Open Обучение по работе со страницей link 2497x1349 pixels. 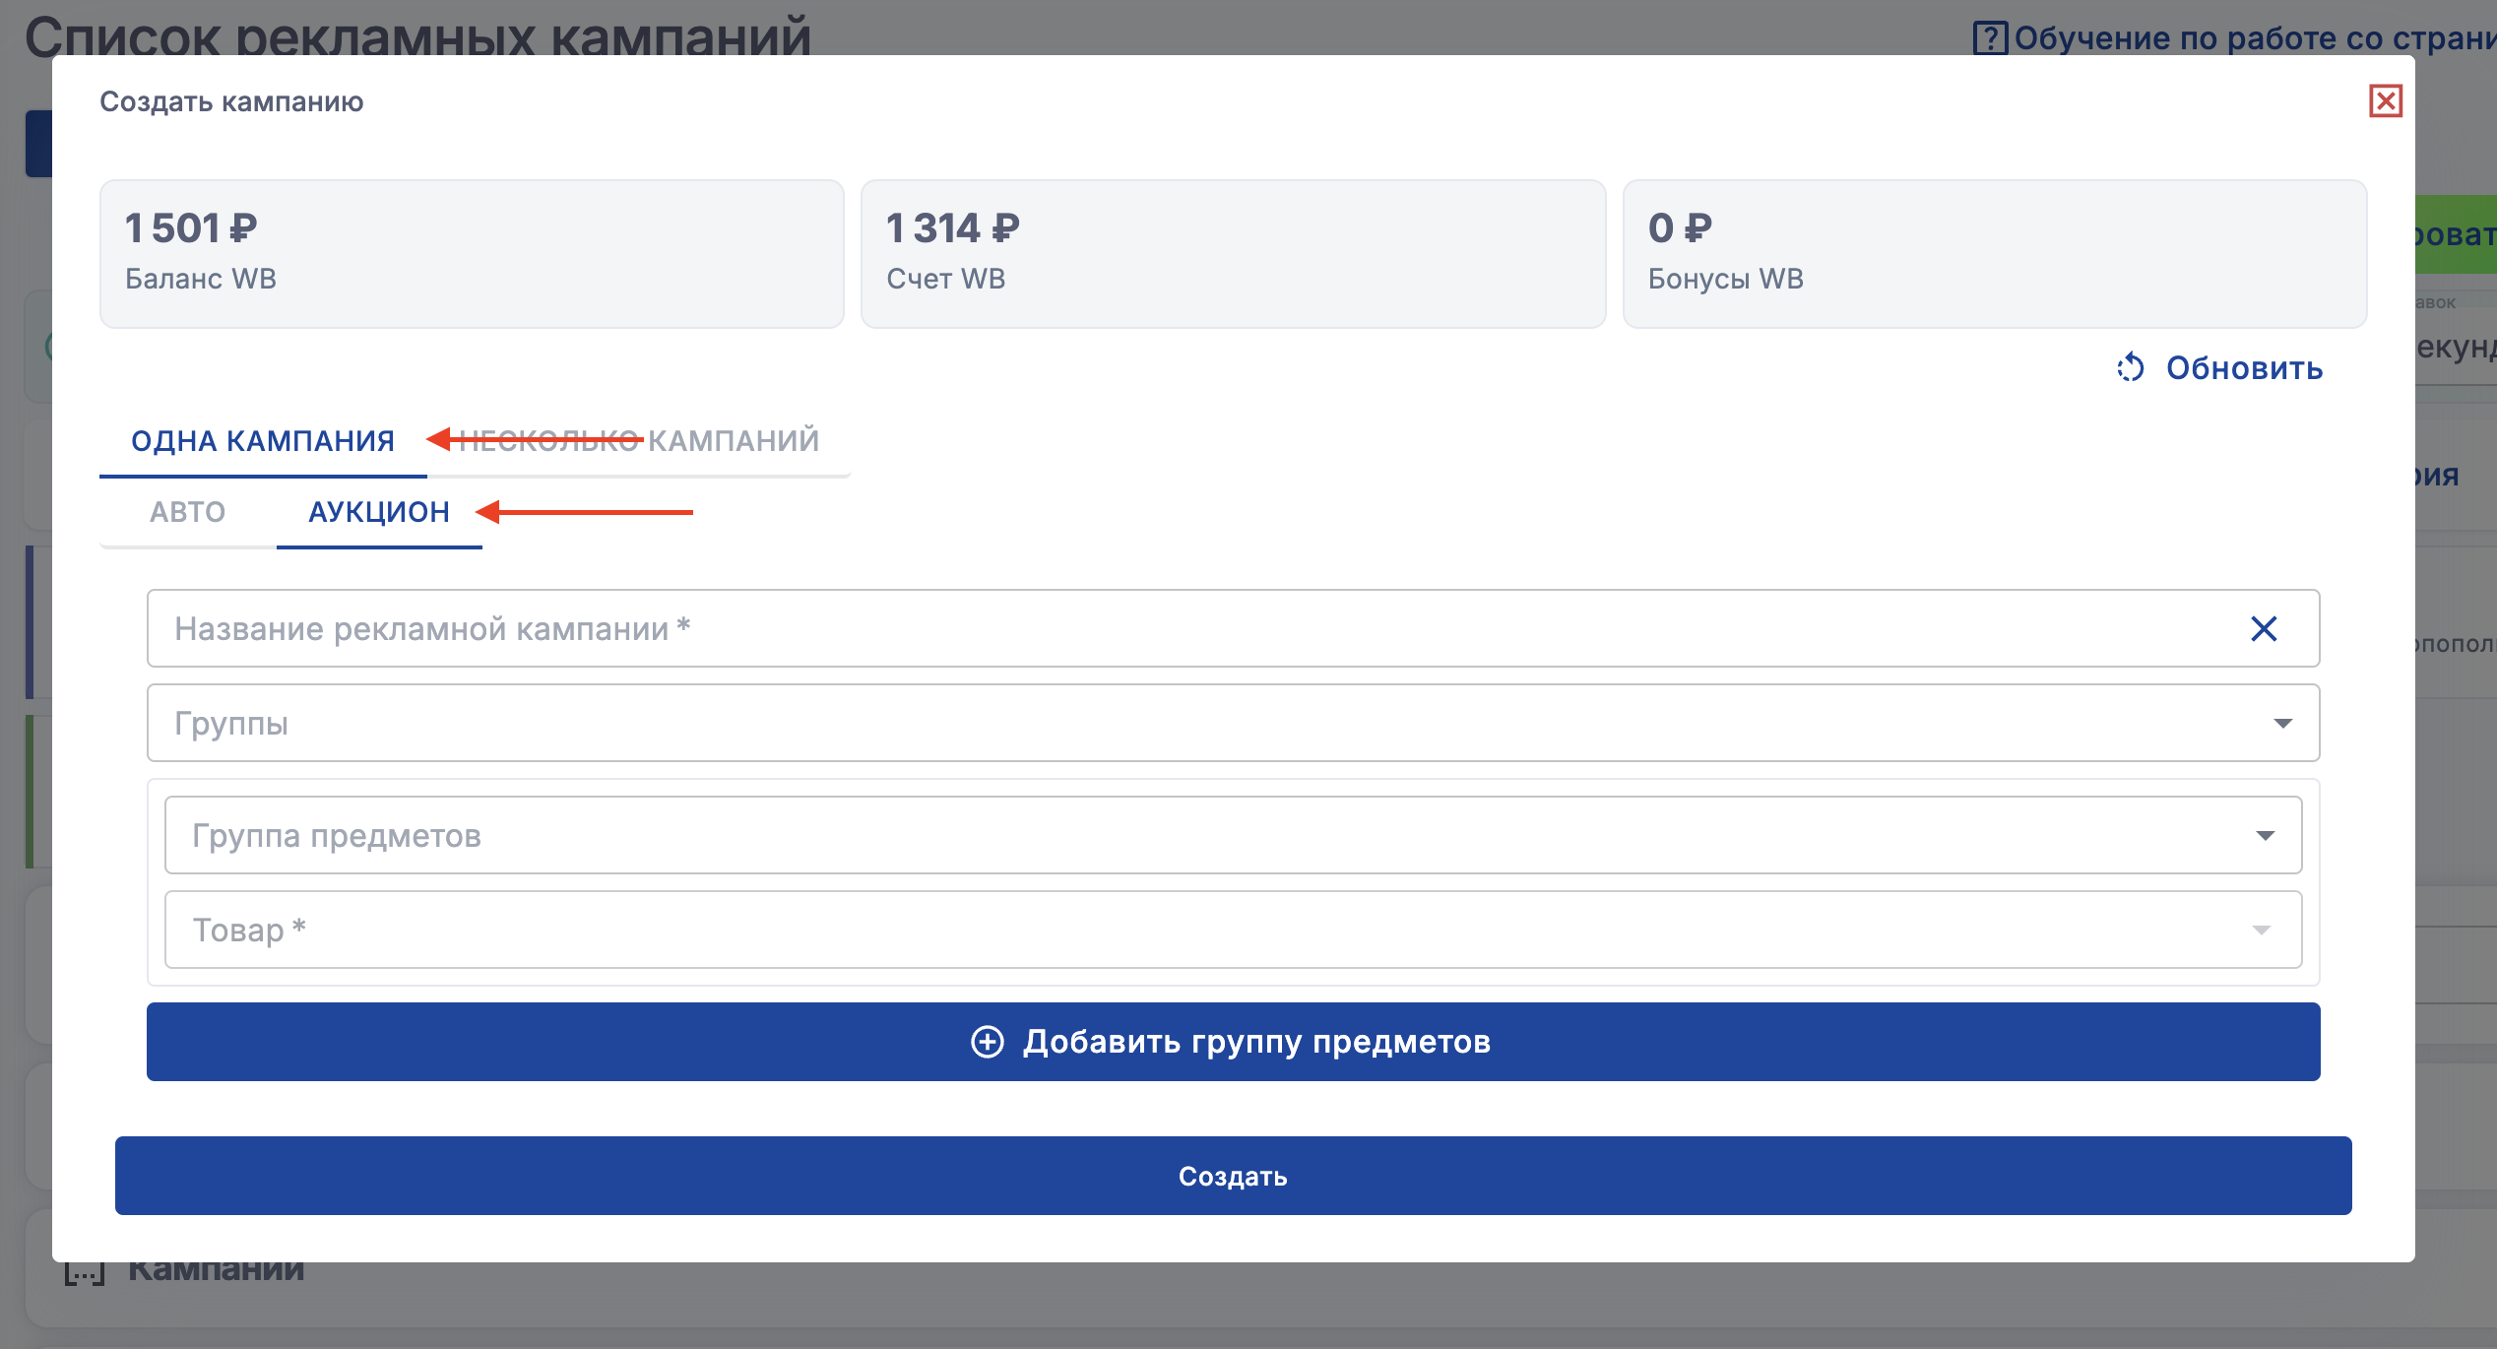2253,38
